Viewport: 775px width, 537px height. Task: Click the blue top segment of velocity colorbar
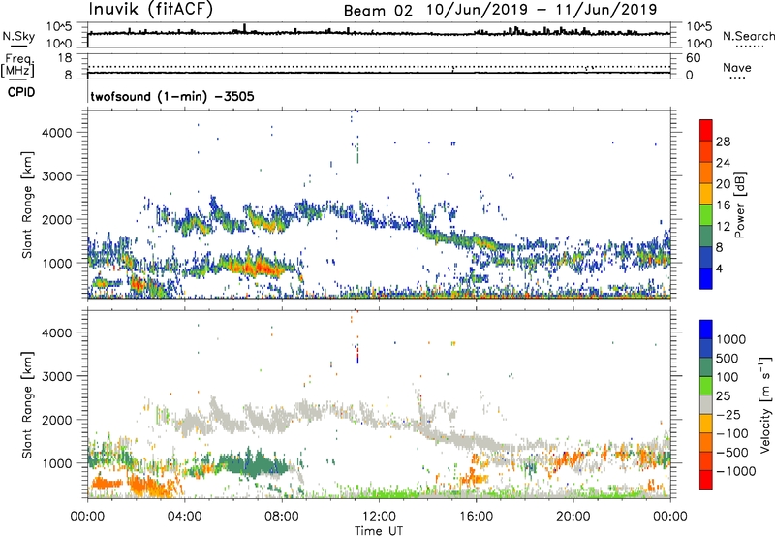point(706,330)
